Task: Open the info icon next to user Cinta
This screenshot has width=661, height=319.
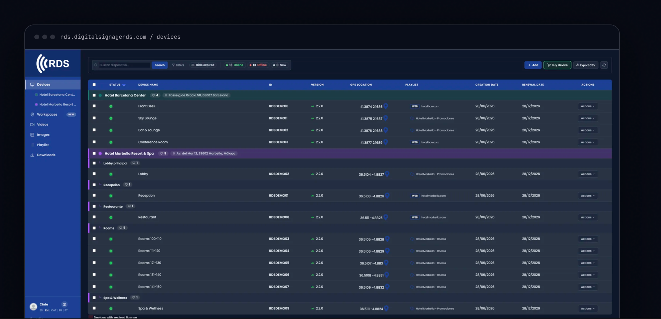Action: 64,304
